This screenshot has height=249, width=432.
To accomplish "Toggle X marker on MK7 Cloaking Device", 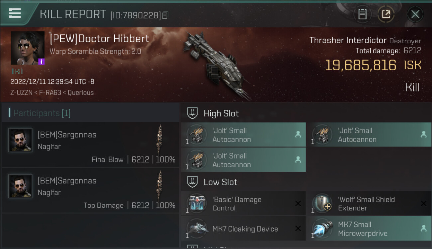I will 298,228.
